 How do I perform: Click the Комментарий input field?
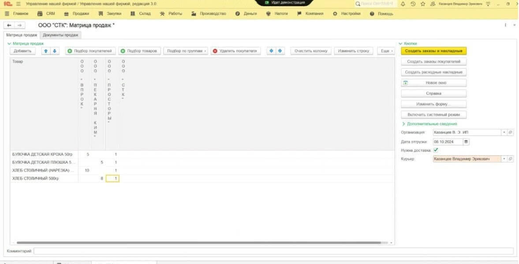point(273,251)
